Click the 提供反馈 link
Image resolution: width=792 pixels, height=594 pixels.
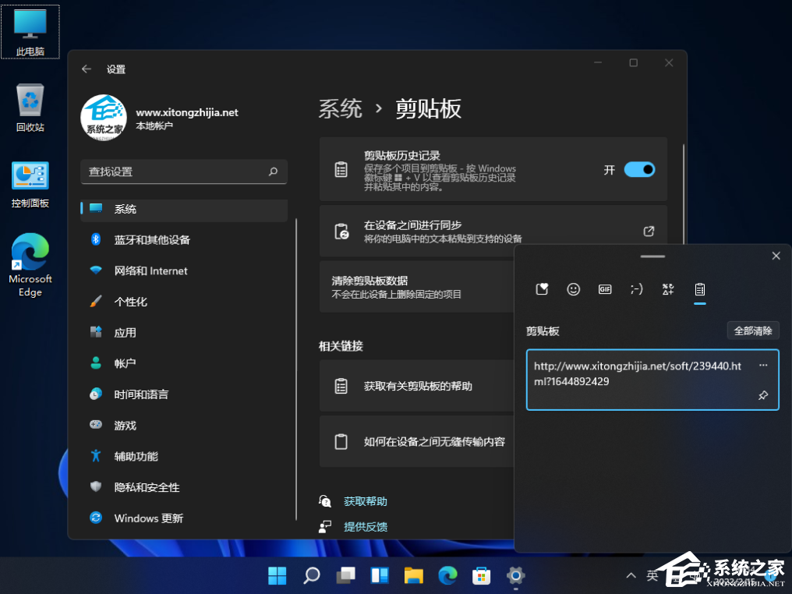pos(365,527)
